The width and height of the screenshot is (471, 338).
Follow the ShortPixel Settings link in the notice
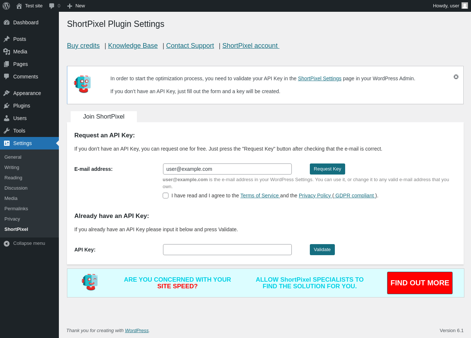pos(320,78)
